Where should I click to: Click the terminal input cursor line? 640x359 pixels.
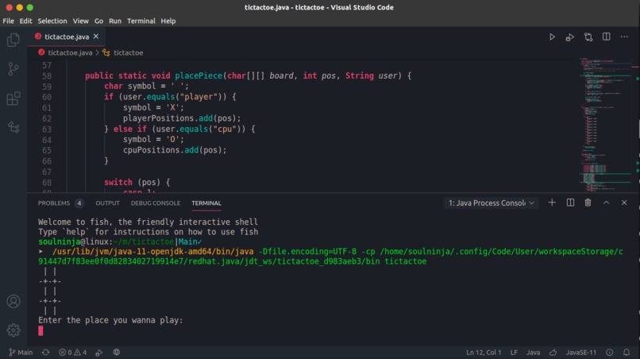(x=40, y=330)
